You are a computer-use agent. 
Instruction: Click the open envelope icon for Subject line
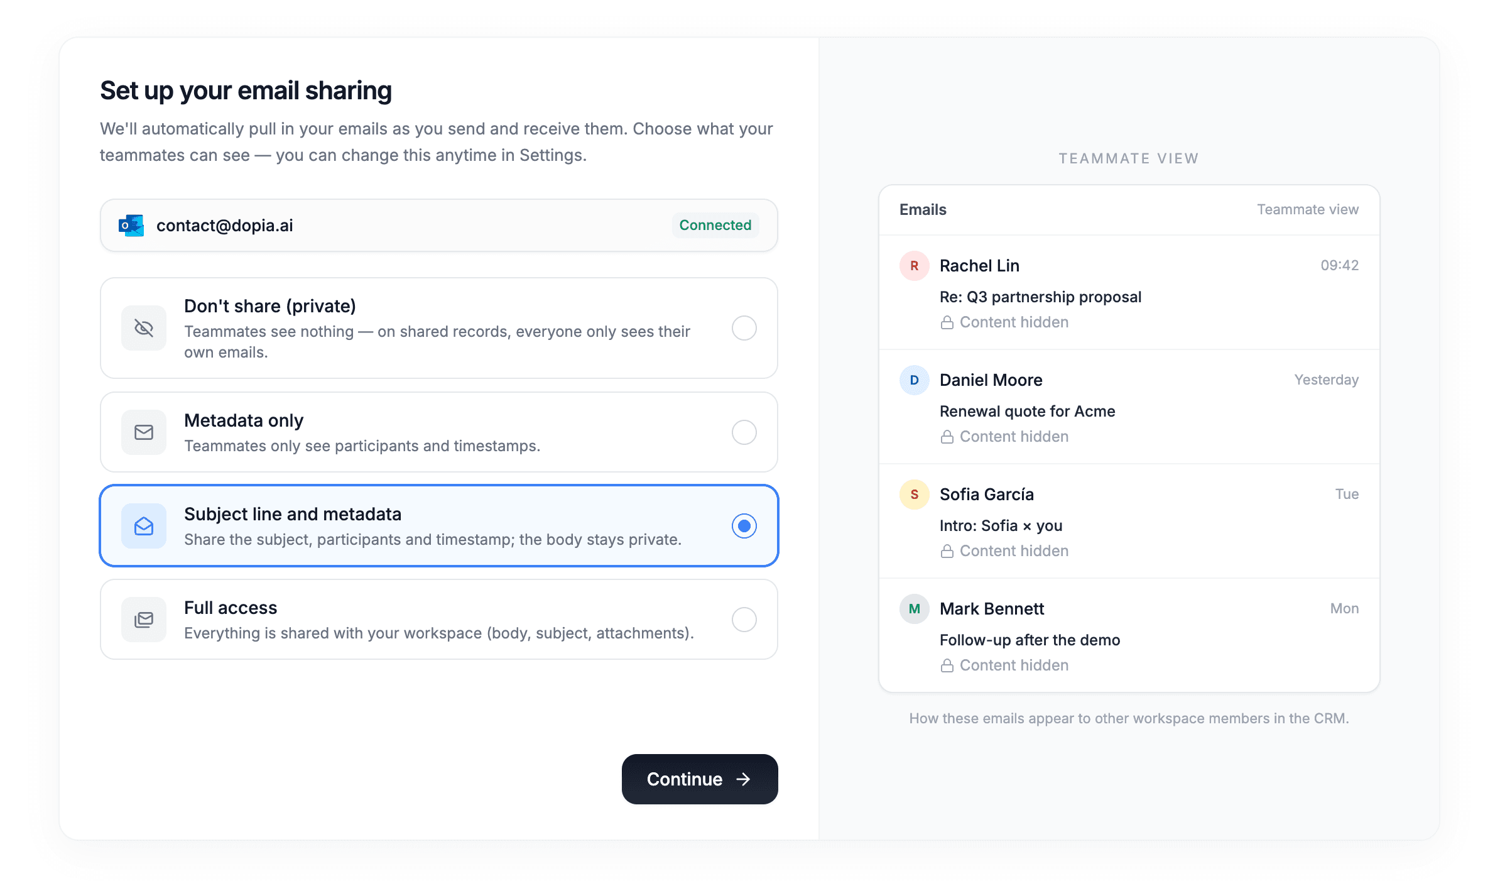pyautogui.click(x=144, y=526)
